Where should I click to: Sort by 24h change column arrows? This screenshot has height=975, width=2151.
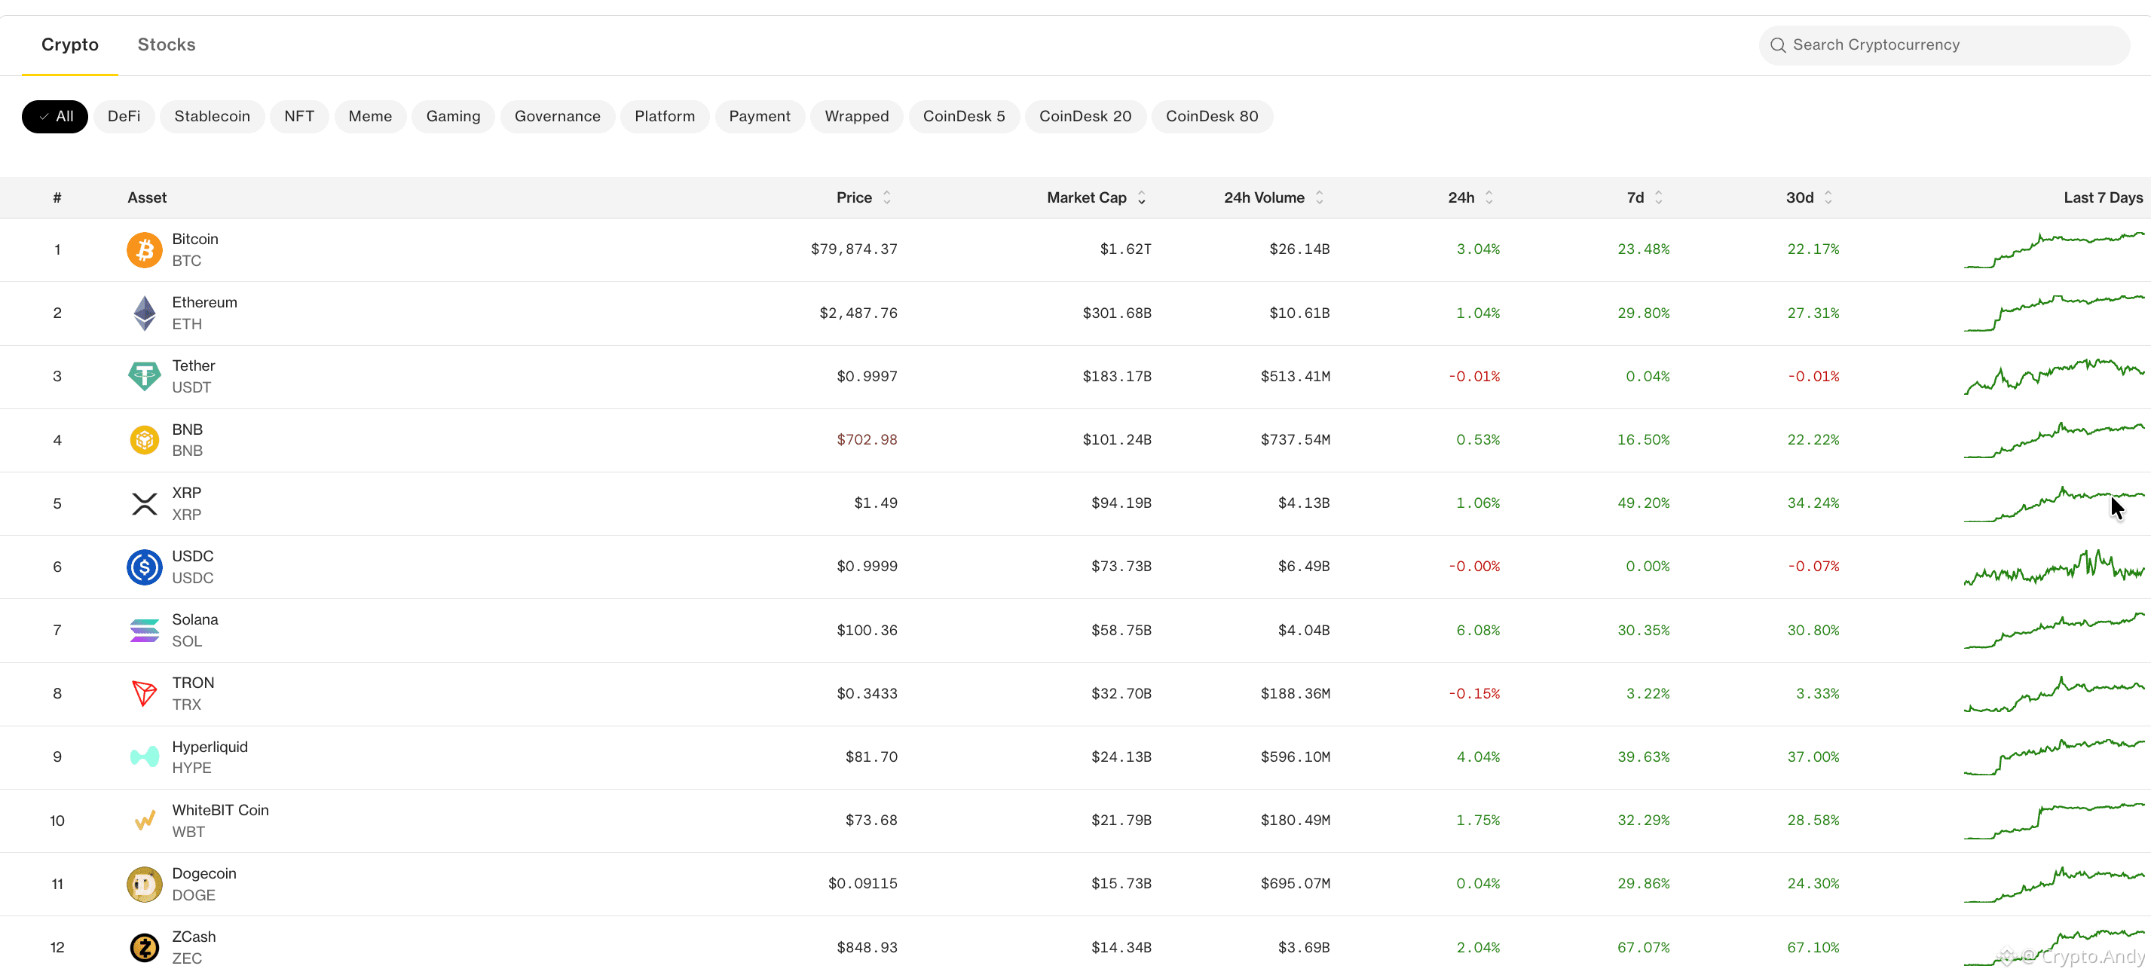click(1489, 198)
